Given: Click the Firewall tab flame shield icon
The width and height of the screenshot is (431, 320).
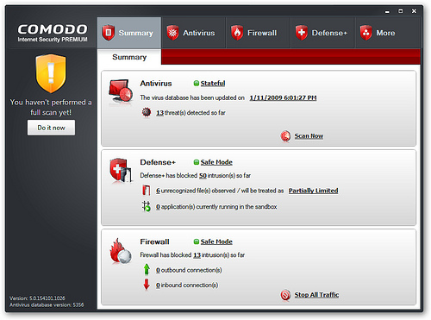Looking at the screenshot, I should pyautogui.click(x=237, y=33).
